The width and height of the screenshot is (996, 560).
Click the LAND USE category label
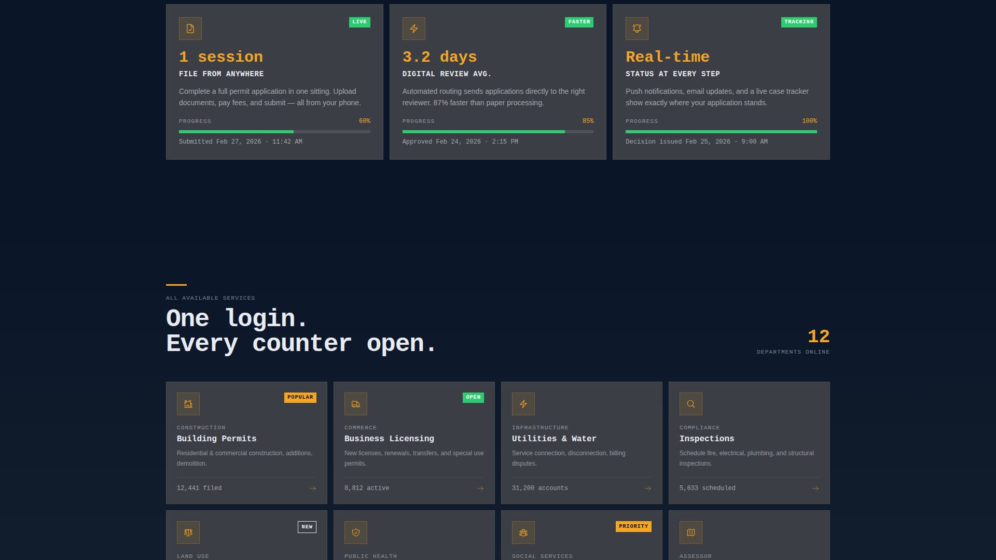pos(193,556)
